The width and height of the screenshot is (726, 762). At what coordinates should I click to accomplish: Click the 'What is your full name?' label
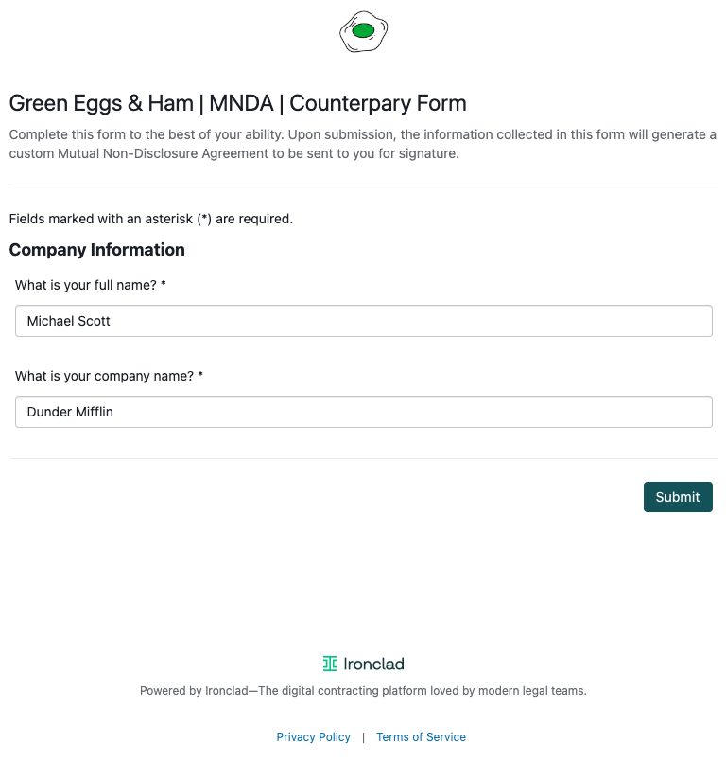(x=86, y=285)
